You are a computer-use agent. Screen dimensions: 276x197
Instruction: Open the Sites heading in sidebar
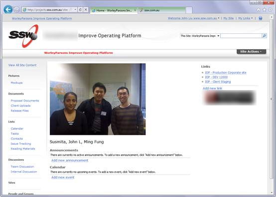point(11,183)
